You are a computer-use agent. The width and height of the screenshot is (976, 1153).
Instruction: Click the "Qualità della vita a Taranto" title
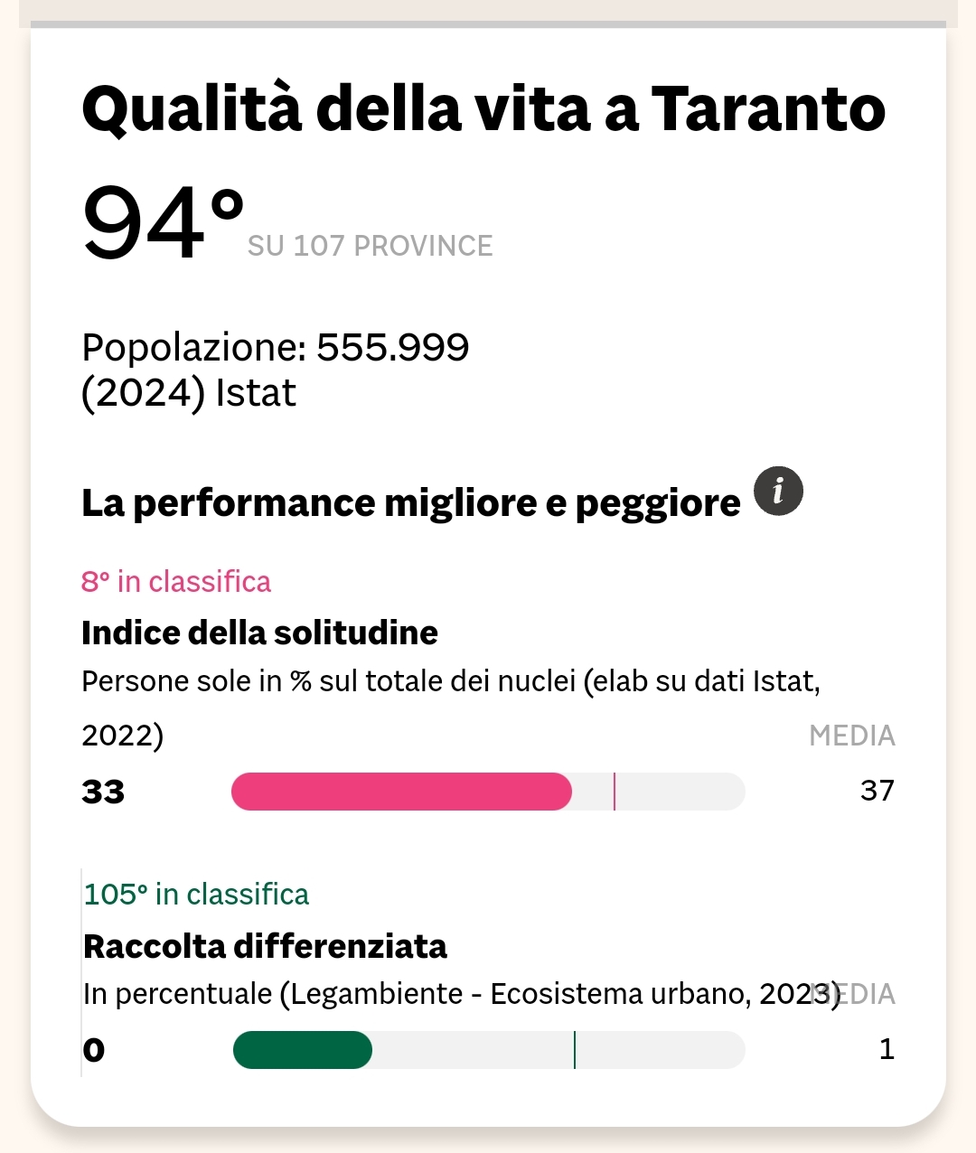pyautogui.click(x=483, y=109)
